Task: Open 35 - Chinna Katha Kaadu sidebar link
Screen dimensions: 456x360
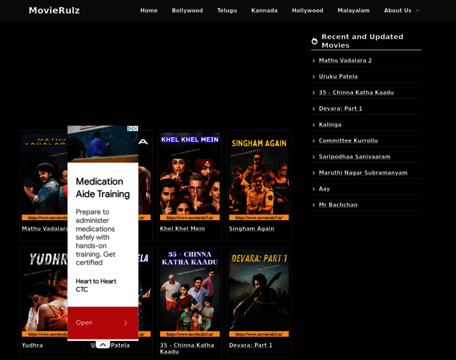Action: click(x=356, y=92)
